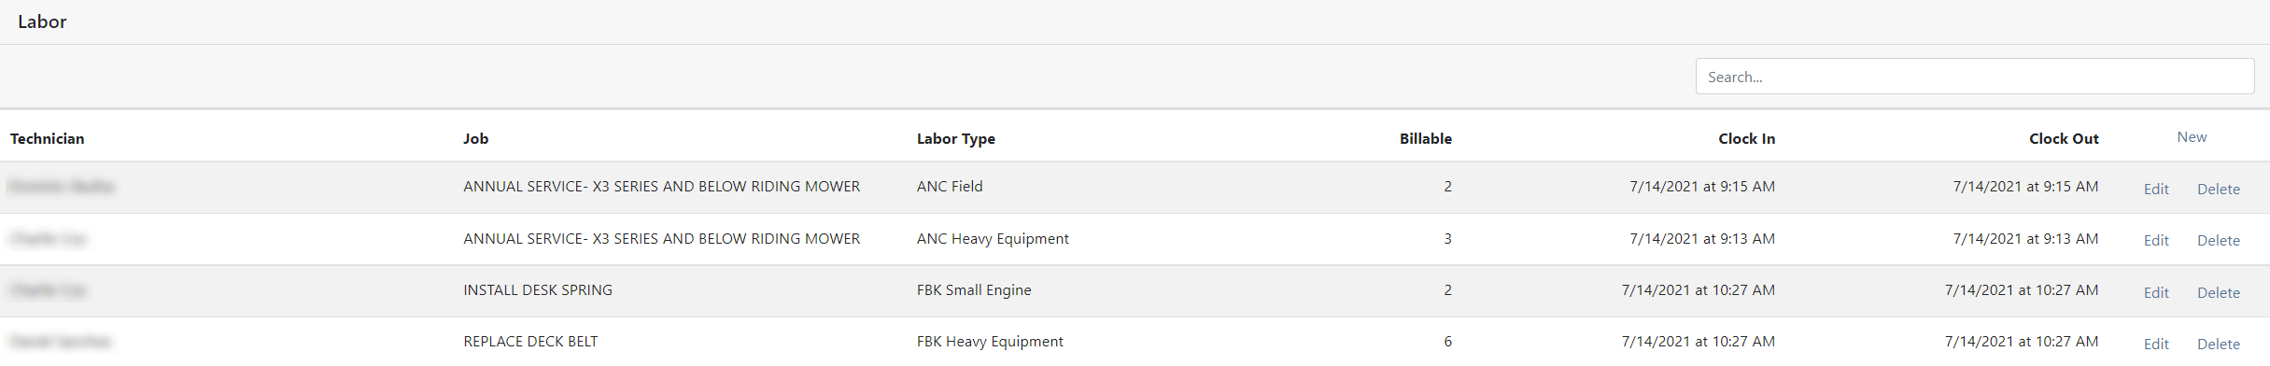2270x366 pixels.
Task: Sort by the Billable column header
Action: pos(1425,138)
